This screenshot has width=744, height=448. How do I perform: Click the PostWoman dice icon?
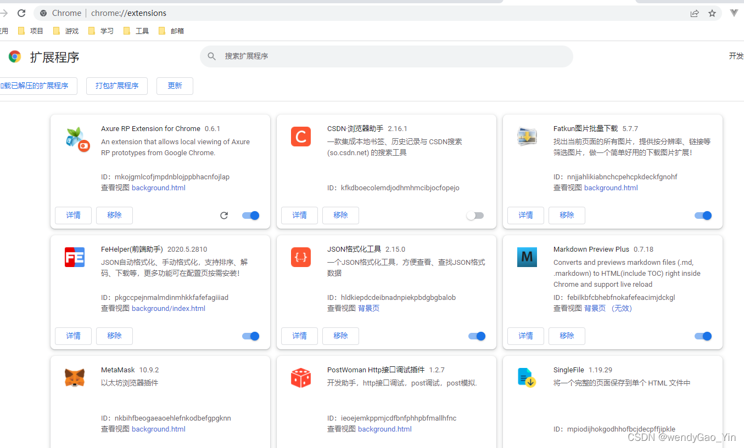(x=301, y=378)
